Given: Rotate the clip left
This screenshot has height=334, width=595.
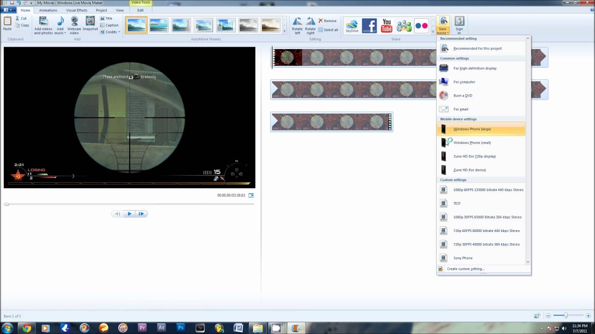Looking at the screenshot, I should (x=297, y=26).
